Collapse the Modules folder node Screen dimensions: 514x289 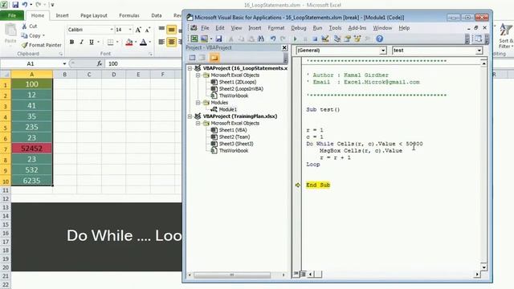click(198, 103)
